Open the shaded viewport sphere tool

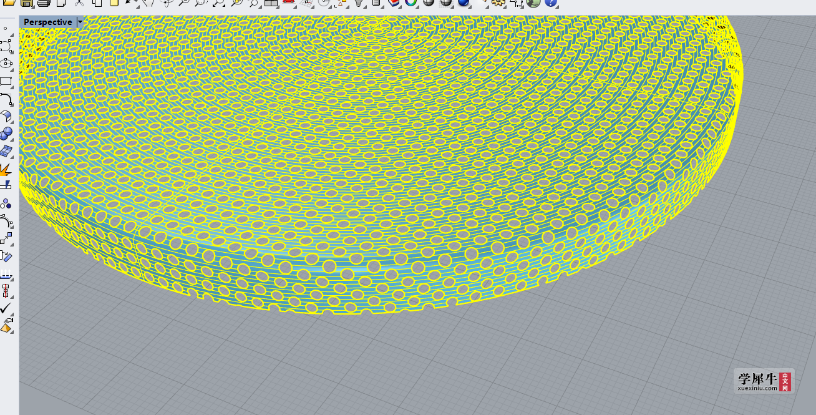click(x=428, y=2)
